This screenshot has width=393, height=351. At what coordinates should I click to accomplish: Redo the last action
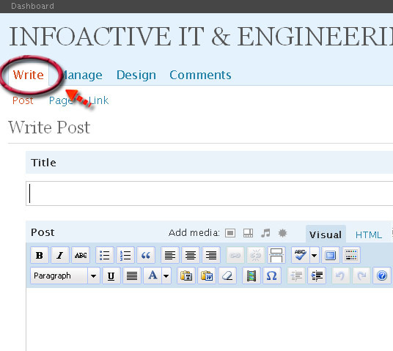361,276
